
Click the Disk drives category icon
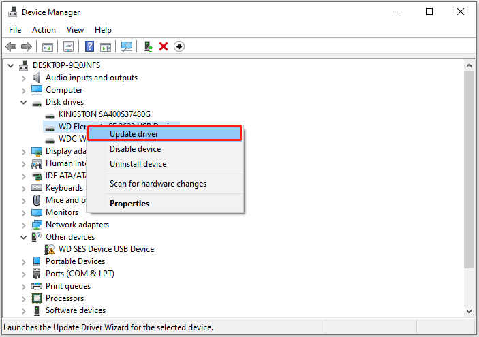[x=37, y=103]
